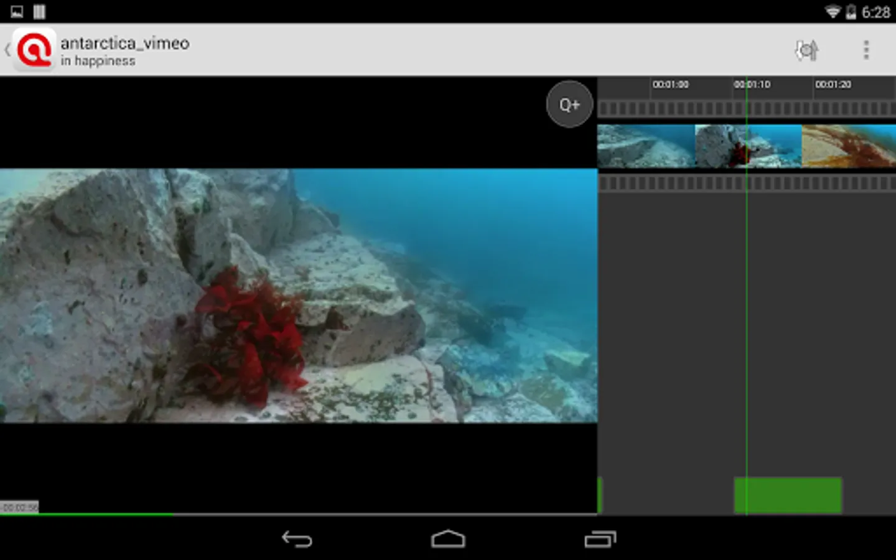Open the three-dot overflow menu

(866, 50)
